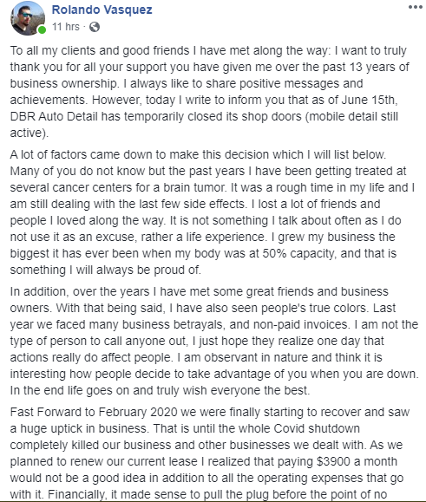Click the last line mentioning 'pull the plug'
The width and height of the screenshot is (426, 502).
click(x=199, y=495)
